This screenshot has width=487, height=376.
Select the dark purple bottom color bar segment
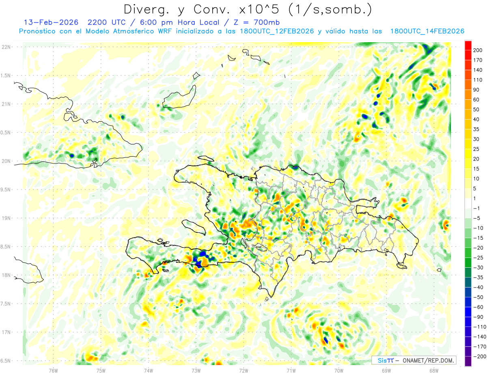[x=468, y=361]
